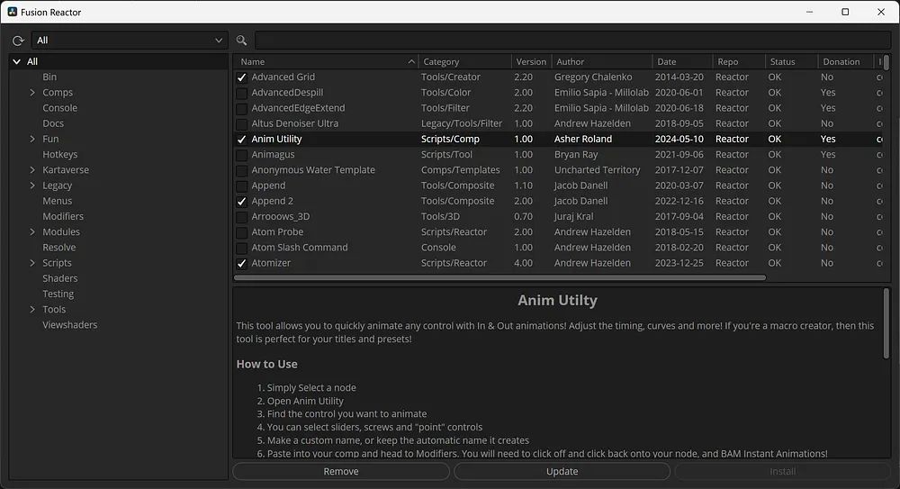Image resolution: width=900 pixels, height=489 pixels.
Task: Click the Fusion Reactor app icon in title bar
Action: point(12,12)
